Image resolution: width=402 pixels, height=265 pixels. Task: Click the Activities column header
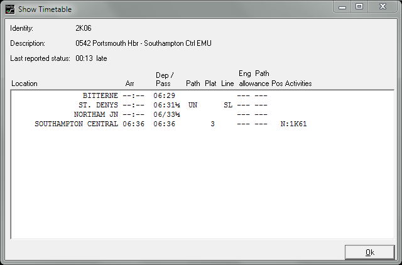click(x=298, y=84)
